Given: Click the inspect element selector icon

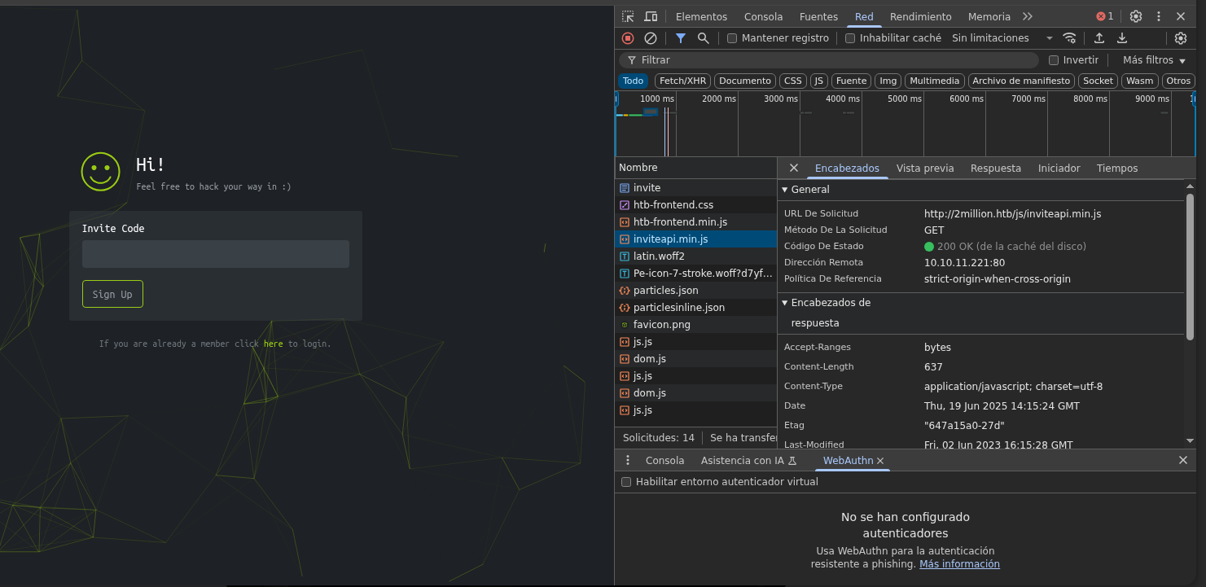Looking at the screenshot, I should (x=628, y=16).
